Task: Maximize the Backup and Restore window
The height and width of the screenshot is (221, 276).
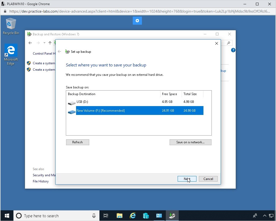Action: point(217,34)
